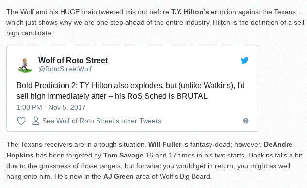Click the Wolf of Roto Street display name
The image size is (307, 188).
73,60
